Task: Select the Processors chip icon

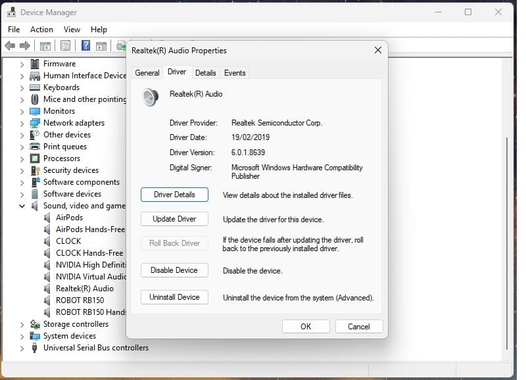Action: [x=35, y=158]
